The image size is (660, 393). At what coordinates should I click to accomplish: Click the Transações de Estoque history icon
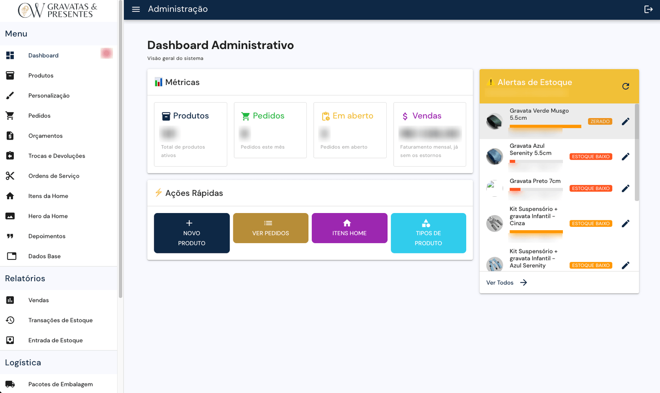coord(10,320)
